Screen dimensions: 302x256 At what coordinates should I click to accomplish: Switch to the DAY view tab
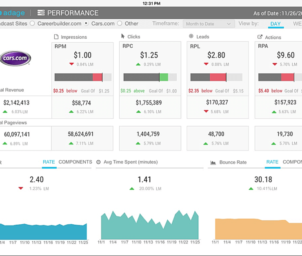tap(275, 24)
